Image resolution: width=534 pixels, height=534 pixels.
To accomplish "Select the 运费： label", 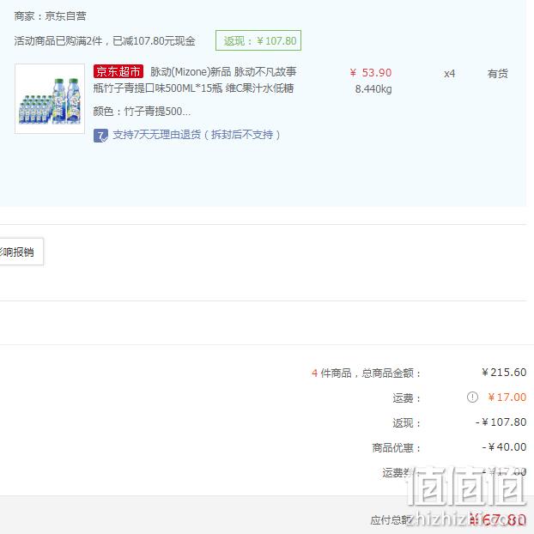I will [407, 398].
